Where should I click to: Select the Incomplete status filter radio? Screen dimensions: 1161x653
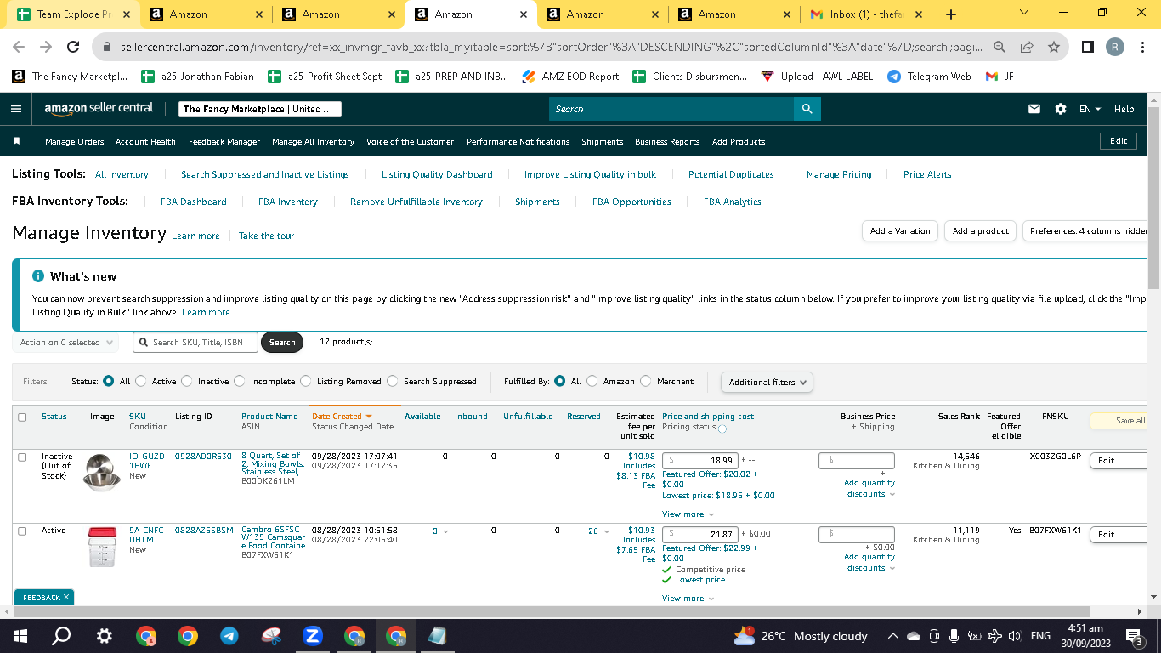point(240,382)
